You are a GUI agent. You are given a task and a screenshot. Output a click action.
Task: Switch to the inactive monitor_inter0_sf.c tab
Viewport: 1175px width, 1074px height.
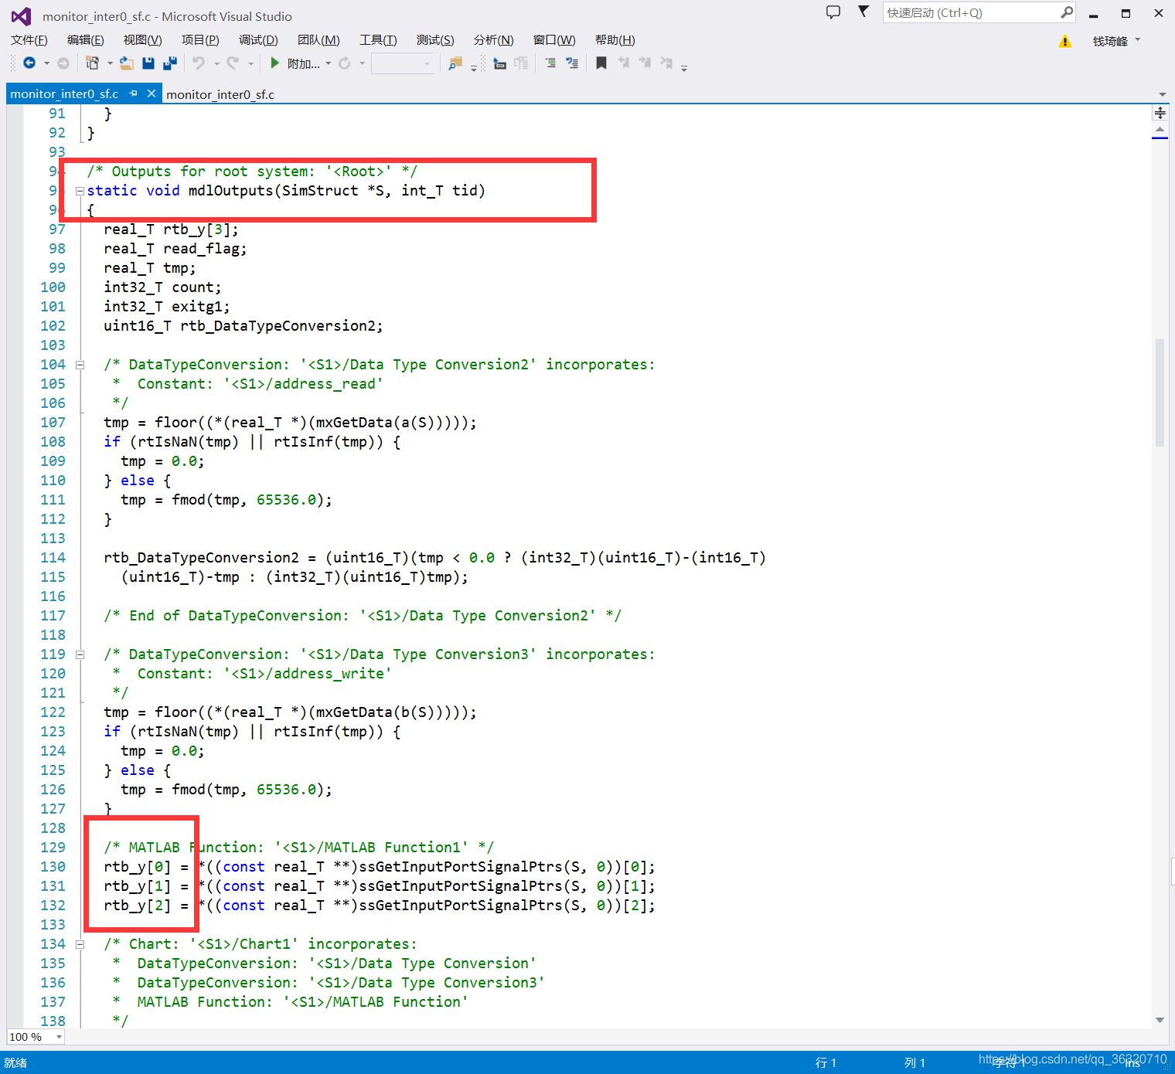point(220,94)
